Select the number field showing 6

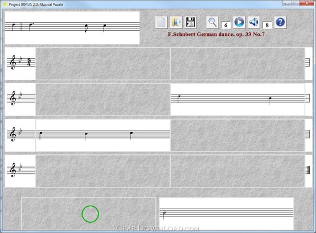point(226,25)
